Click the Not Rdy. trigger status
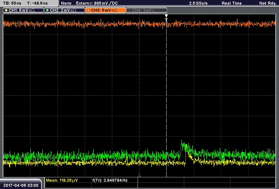Image resolution: width=279 pixels, height=189 pixels. (268, 3)
